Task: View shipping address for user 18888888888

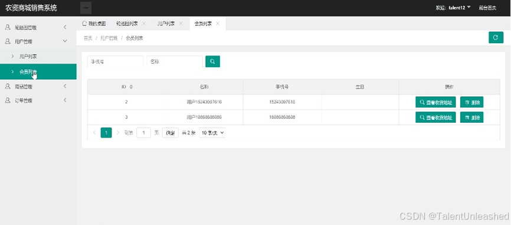Action: [x=435, y=117]
